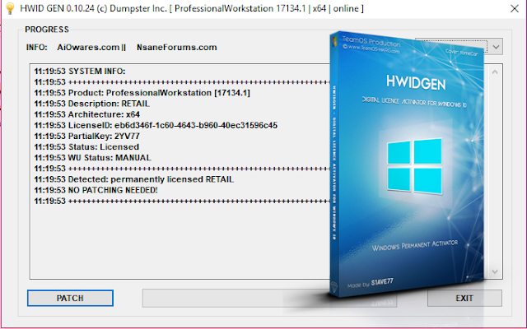This screenshot has height=329, width=527.
Task: Click the log scrollbar up arrow
Action: click(x=495, y=72)
